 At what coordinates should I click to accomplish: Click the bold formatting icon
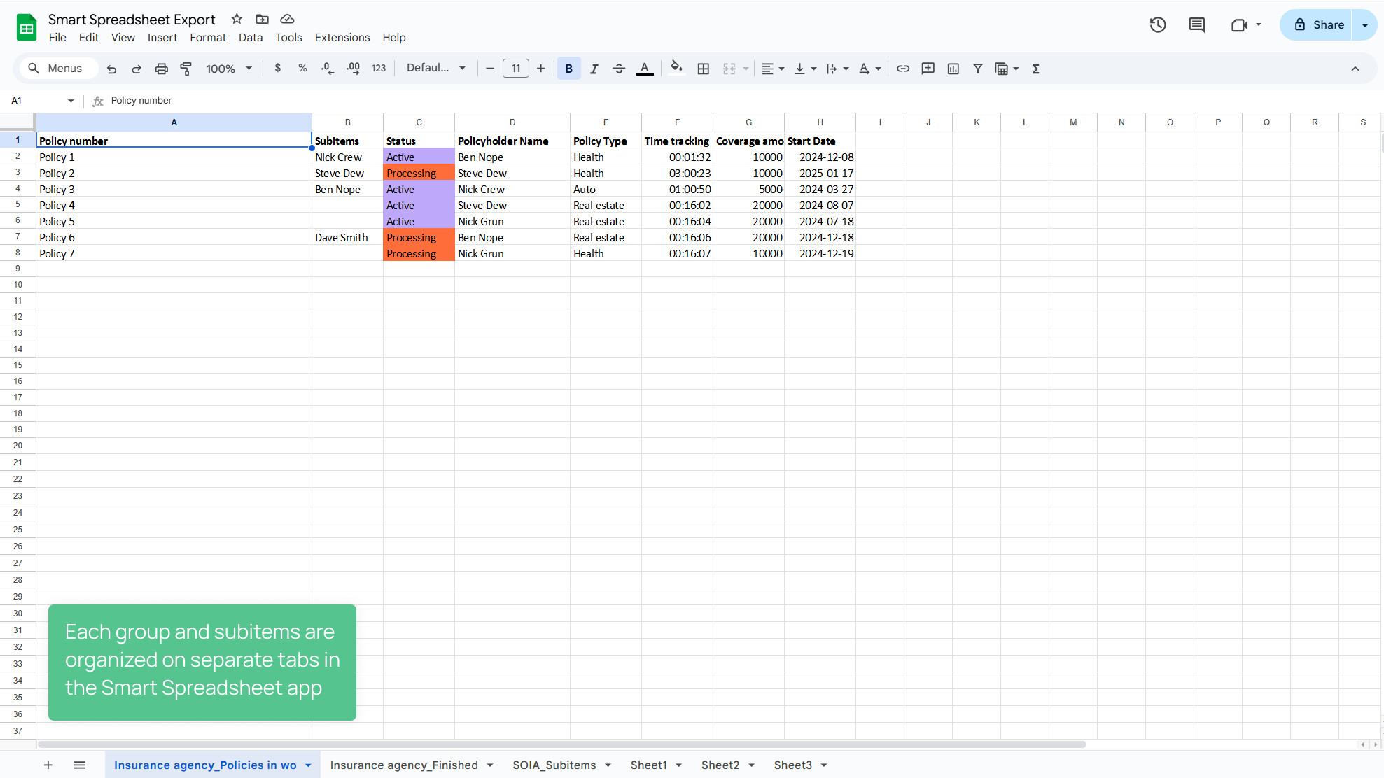tap(568, 69)
